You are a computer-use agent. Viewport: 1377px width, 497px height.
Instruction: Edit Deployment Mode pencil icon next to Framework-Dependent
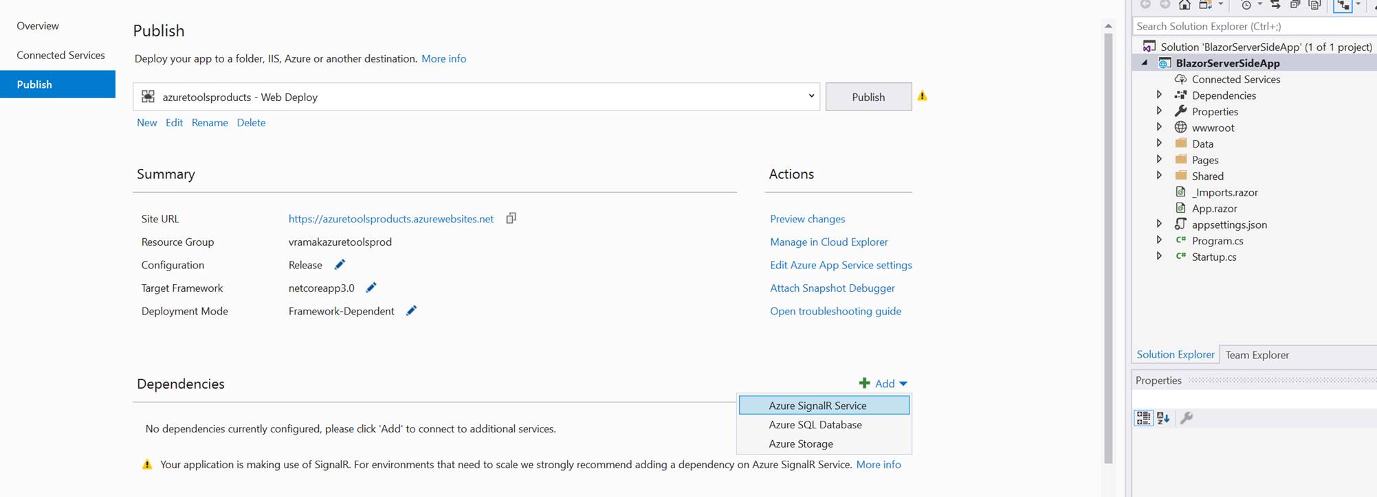pos(411,310)
